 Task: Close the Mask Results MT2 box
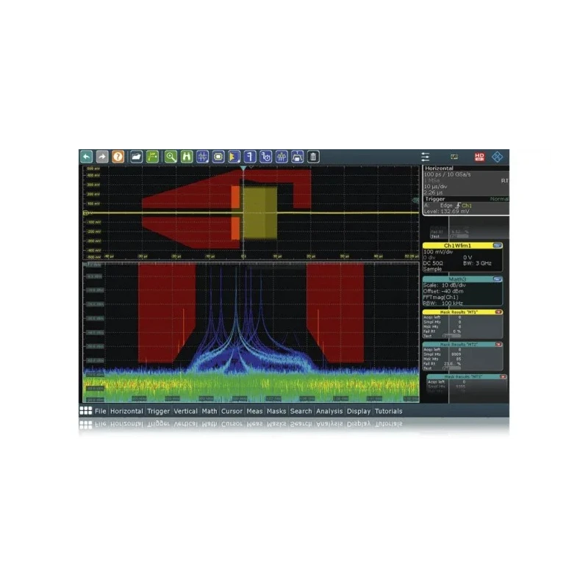498,344
